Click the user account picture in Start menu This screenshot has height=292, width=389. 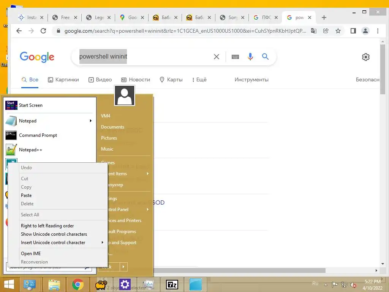[x=125, y=95]
